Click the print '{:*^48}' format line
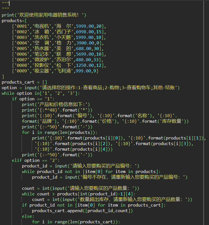Screen dimensions: 209x225 point(57,110)
